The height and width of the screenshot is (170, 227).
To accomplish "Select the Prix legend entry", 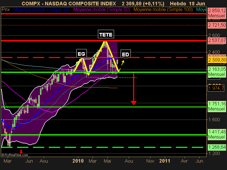I will 6,10.
